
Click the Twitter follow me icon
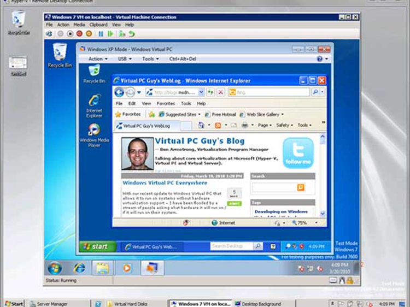[x=298, y=153]
